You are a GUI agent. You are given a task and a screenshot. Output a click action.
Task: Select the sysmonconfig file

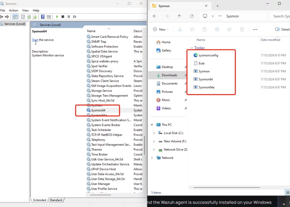[x=208, y=55]
